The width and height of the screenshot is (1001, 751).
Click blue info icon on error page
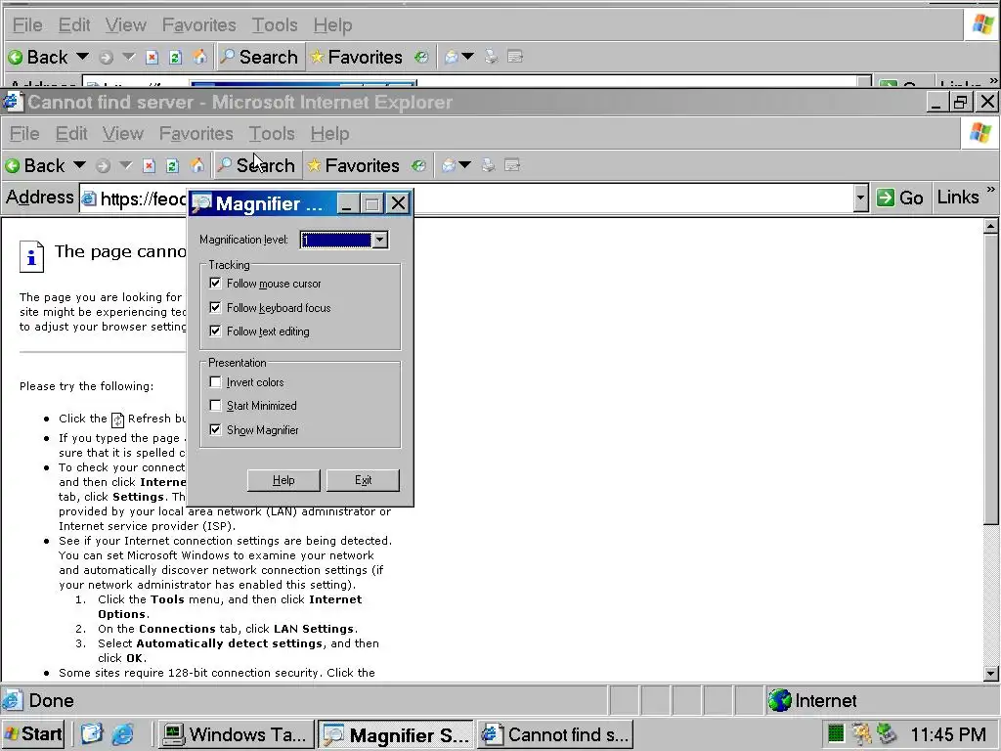click(31, 257)
